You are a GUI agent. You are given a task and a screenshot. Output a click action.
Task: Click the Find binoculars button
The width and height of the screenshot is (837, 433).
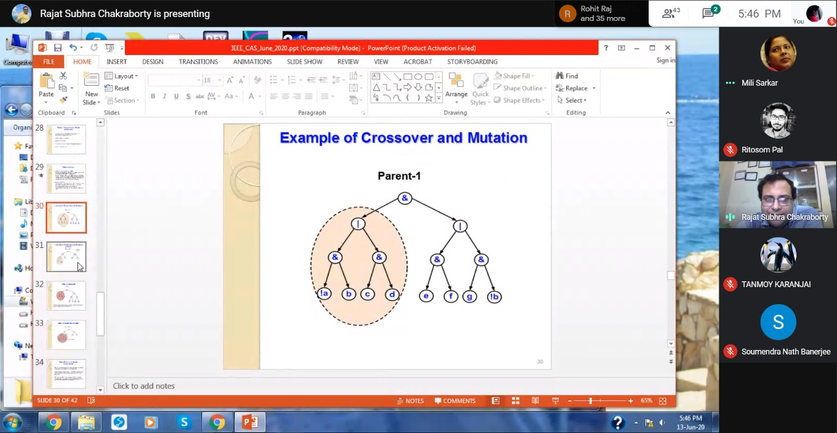coord(566,76)
